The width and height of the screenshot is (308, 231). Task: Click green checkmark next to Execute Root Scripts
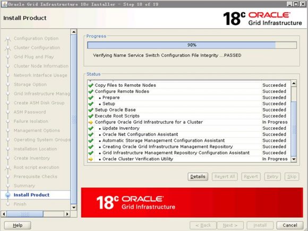click(x=91, y=116)
